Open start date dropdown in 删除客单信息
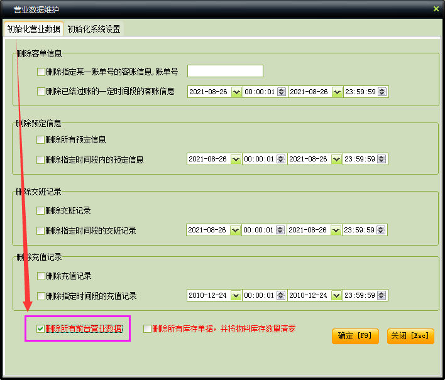The image size is (445, 380). pos(236,92)
